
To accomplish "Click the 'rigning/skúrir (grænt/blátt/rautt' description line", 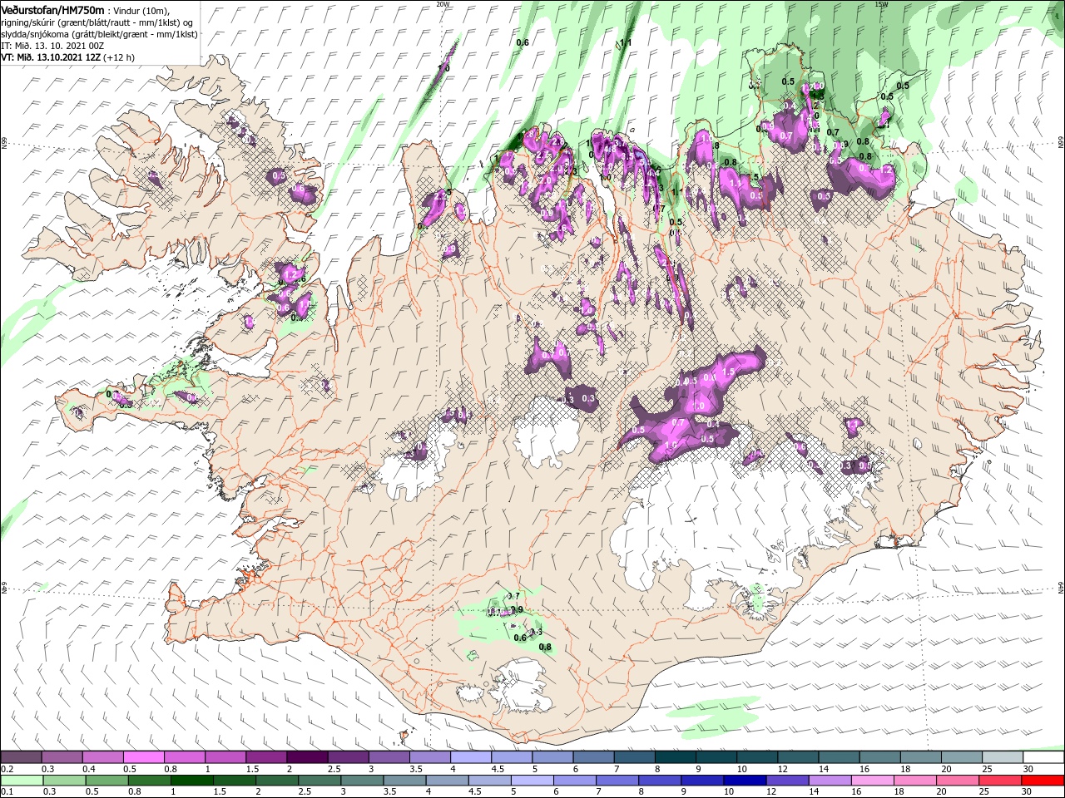I will (96, 22).
